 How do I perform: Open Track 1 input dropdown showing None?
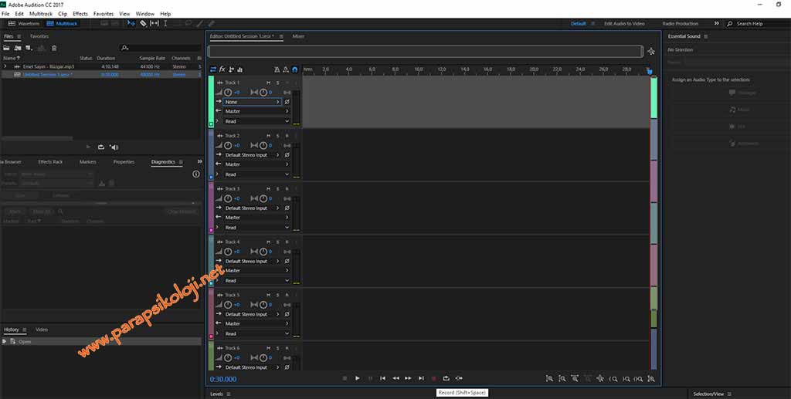253,102
